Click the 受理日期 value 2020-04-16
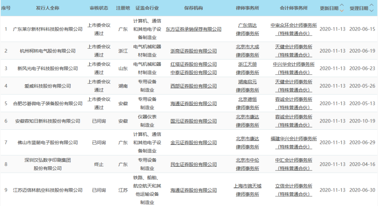The height and width of the screenshot is (206, 378). [363, 164]
